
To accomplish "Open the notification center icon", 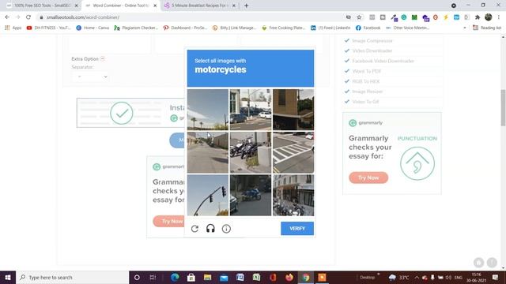I will (x=495, y=277).
